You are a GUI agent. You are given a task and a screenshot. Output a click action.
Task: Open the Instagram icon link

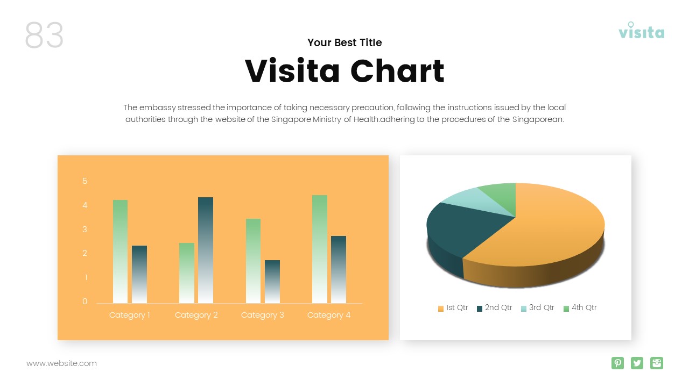(657, 363)
